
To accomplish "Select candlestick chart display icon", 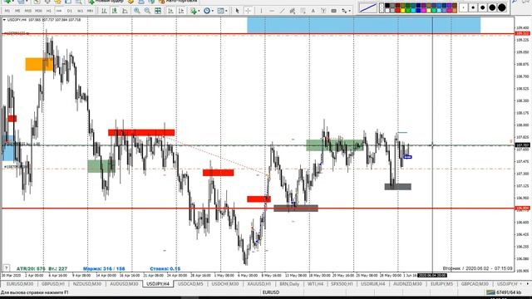I will tap(115, 11).
